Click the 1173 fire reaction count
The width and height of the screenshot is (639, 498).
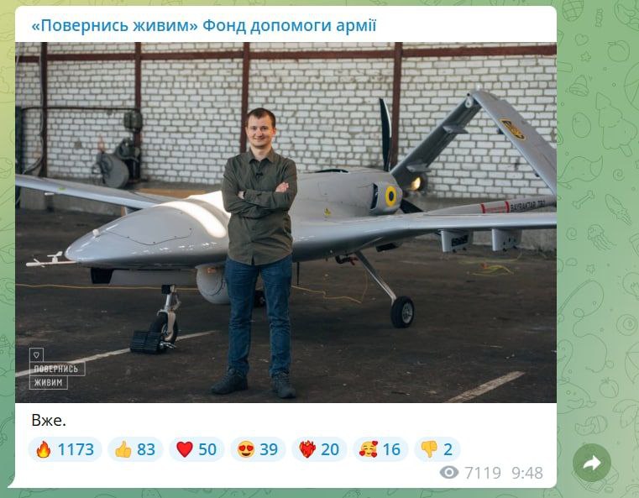point(76,449)
